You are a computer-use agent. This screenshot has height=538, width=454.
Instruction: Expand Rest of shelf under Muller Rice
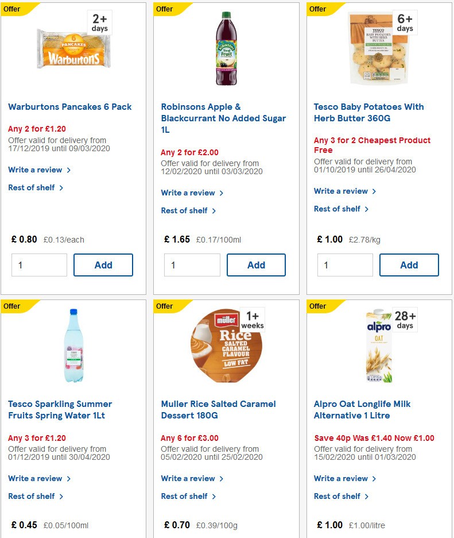coord(185,496)
